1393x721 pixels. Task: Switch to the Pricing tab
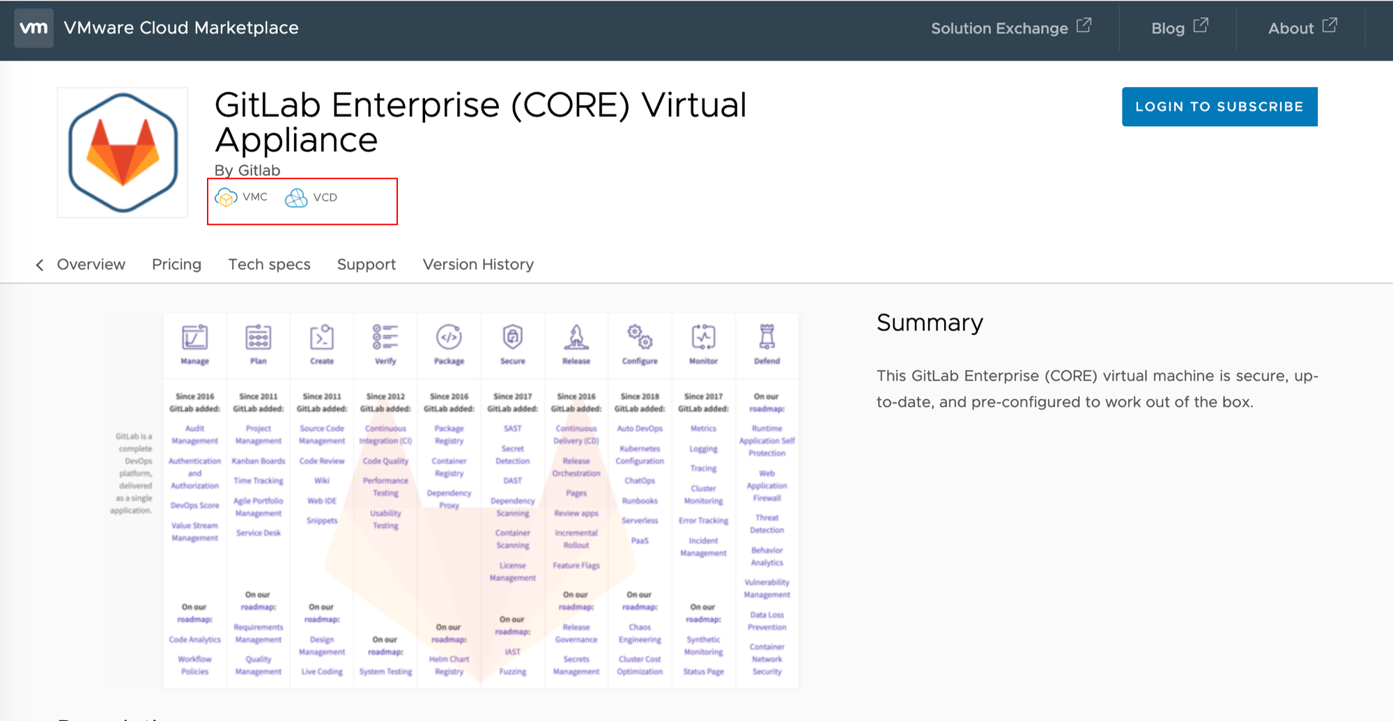(x=176, y=265)
